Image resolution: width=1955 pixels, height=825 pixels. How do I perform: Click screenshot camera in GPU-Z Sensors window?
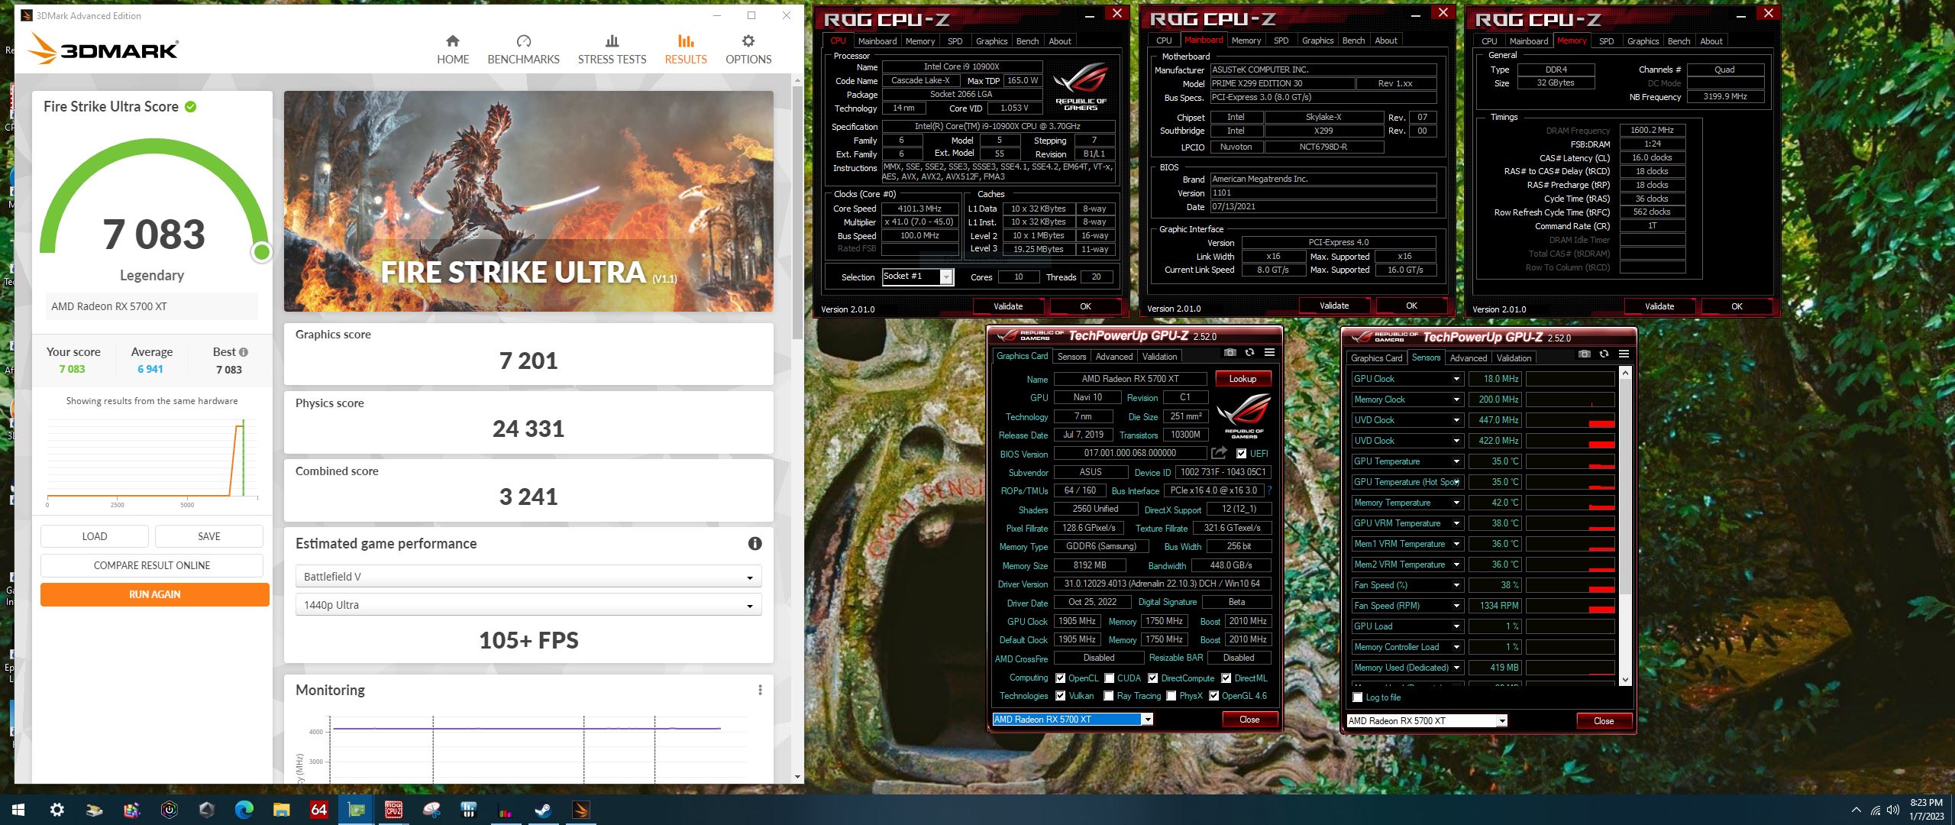[1584, 354]
